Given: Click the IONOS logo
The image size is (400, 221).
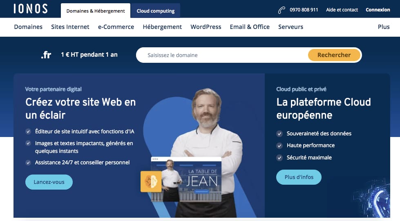Looking at the screenshot, I should [31, 9].
